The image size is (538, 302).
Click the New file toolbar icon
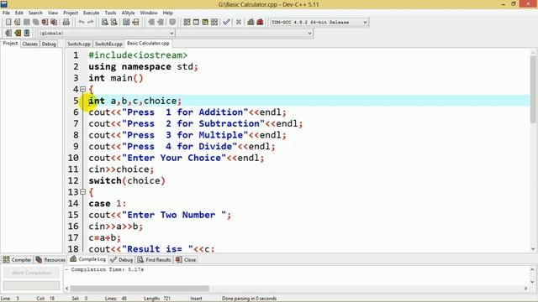[8, 22]
